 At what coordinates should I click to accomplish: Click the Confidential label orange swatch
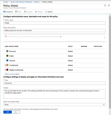tap(7, 65)
